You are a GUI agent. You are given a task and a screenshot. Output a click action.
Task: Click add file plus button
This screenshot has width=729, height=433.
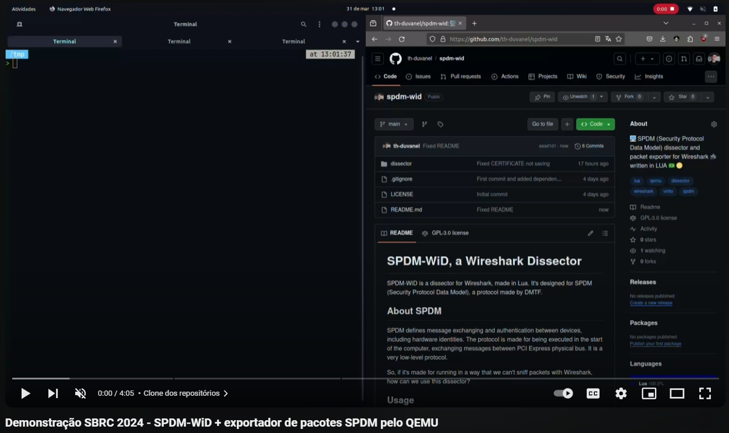coord(567,124)
